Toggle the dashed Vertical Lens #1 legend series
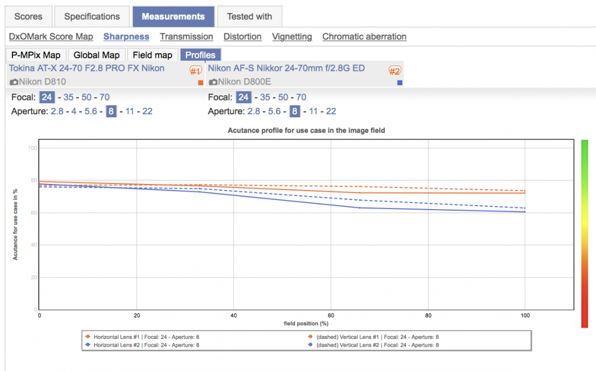Screen dimensions: 596x371 pyautogui.click(x=373, y=337)
